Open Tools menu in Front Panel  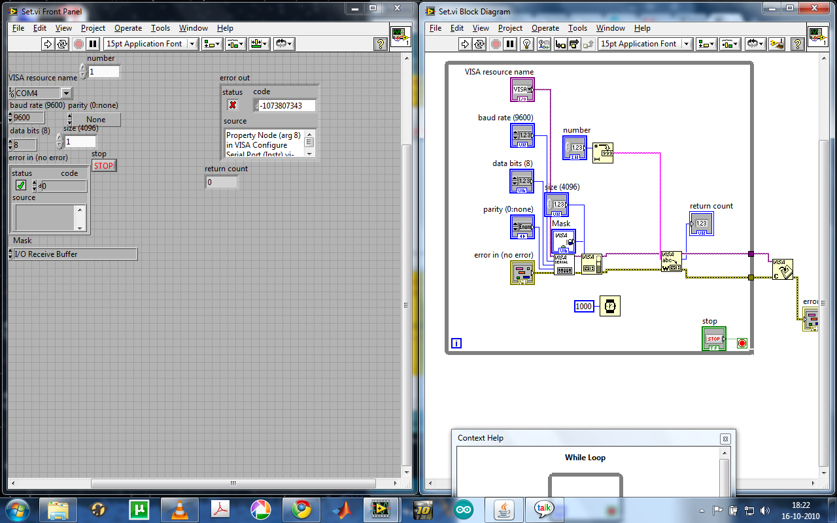(160, 28)
